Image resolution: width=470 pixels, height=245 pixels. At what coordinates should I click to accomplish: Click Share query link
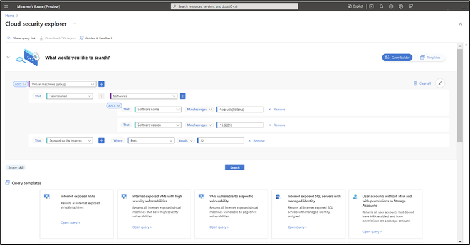click(21, 38)
